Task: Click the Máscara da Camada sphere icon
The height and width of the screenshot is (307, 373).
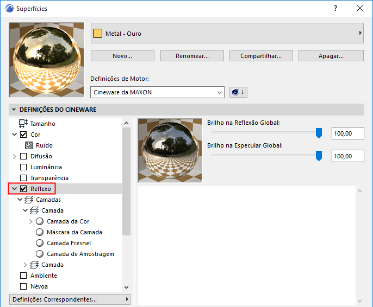Action: point(40,232)
